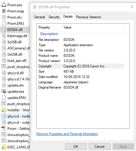
Task: Click the EDSDK.dll Properties title bar icon
Action: 35,7
